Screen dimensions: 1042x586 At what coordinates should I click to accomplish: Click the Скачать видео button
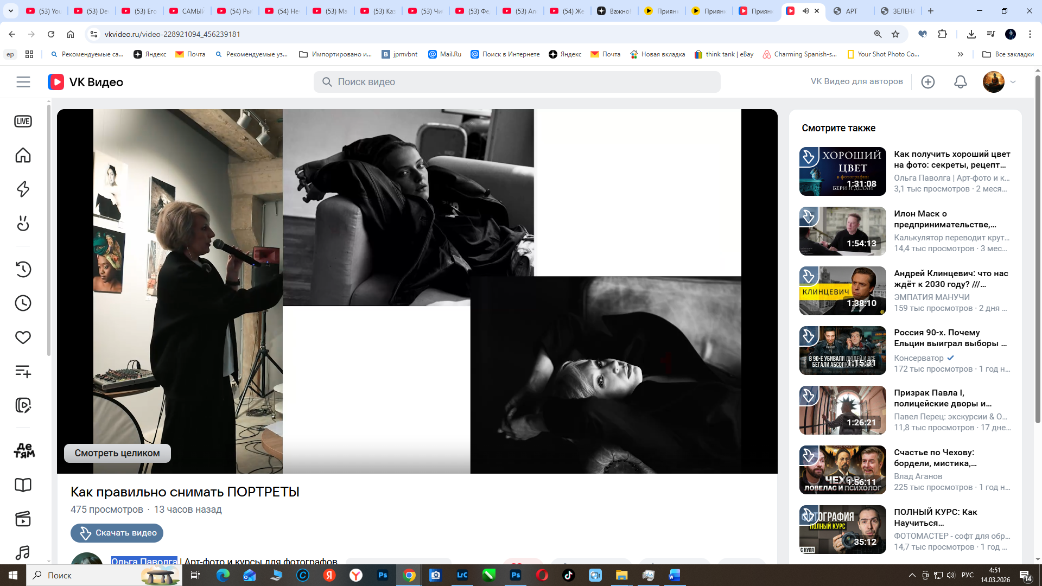click(x=117, y=533)
